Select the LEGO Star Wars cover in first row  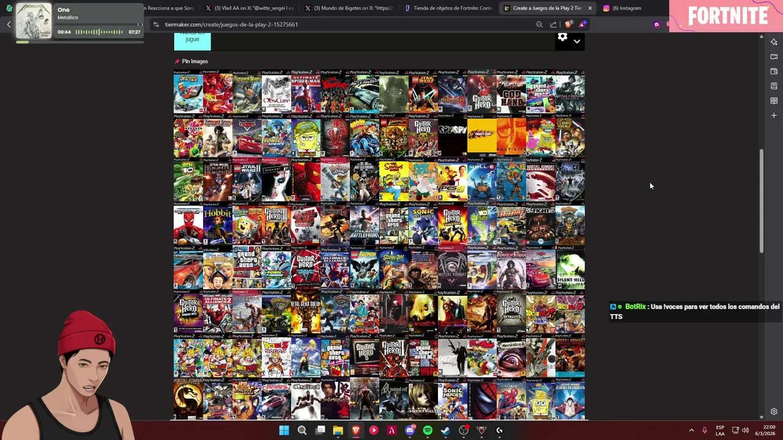(423, 92)
